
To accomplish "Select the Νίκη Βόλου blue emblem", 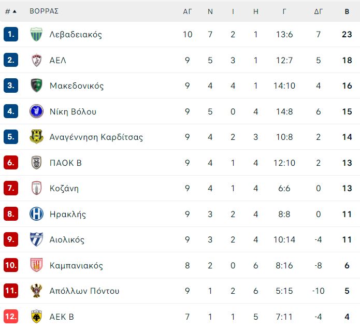I will click(36, 111).
